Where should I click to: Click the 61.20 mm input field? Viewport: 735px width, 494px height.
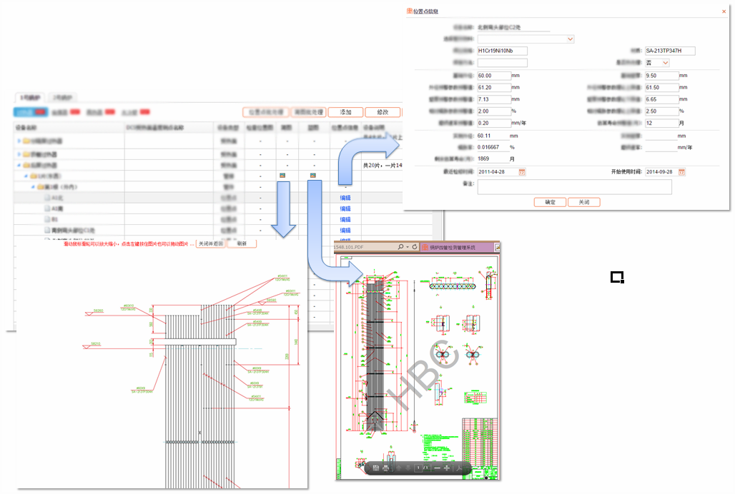coord(494,88)
